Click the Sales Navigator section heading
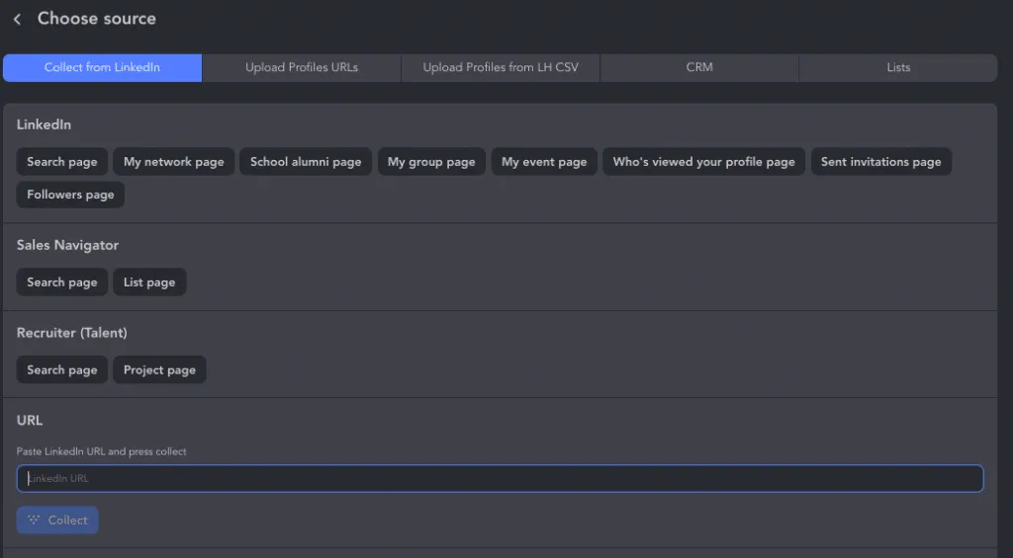 [x=68, y=245]
